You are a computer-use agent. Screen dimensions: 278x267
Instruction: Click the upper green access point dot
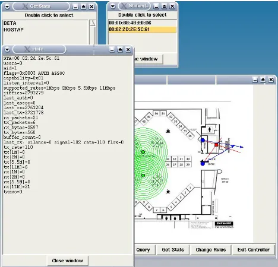coord(143,152)
